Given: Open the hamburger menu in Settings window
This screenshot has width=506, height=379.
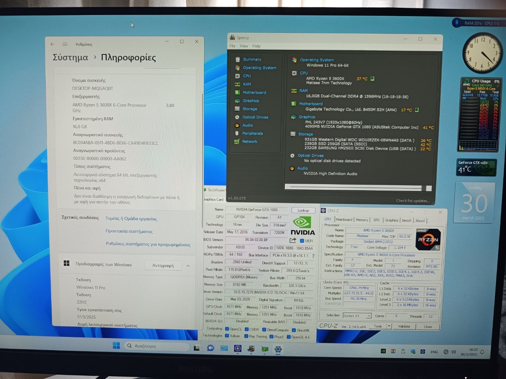Looking at the screenshot, I should (x=65, y=44).
